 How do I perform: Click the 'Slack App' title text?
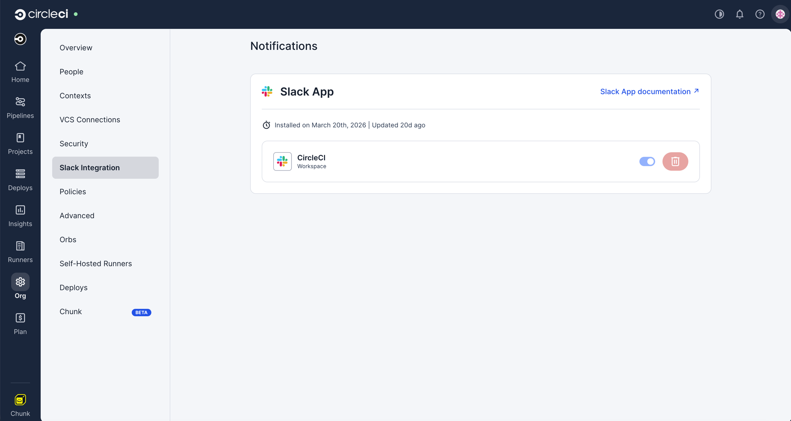(307, 91)
